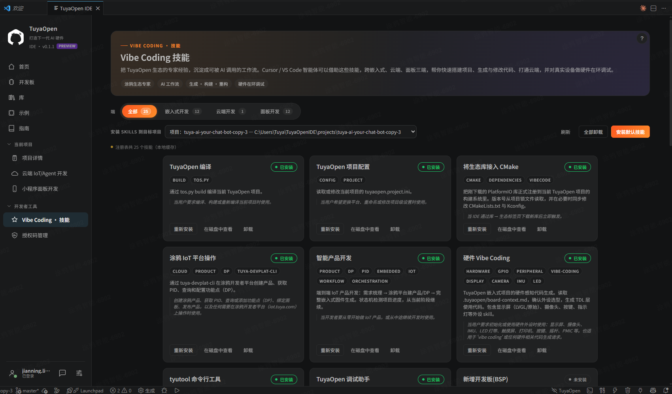This screenshot has height=394, width=672.
Task: Reinstall the 涂鸦 IoT 平台操作 skill
Action: pyautogui.click(x=183, y=350)
